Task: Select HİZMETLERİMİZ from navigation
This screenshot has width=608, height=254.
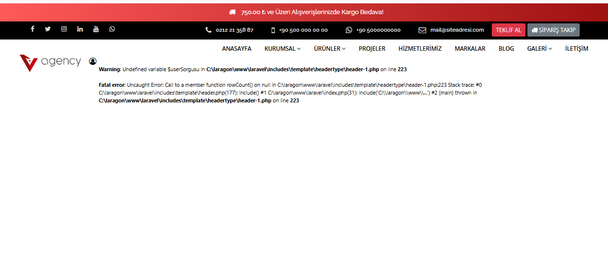Action: pos(419,49)
